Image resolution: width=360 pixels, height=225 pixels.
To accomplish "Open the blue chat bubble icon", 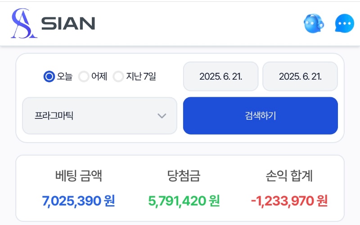I will coord(344,23).
